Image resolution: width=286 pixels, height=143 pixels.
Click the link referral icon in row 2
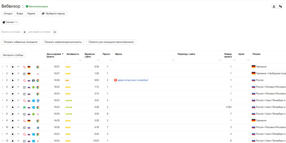[24, 74]
